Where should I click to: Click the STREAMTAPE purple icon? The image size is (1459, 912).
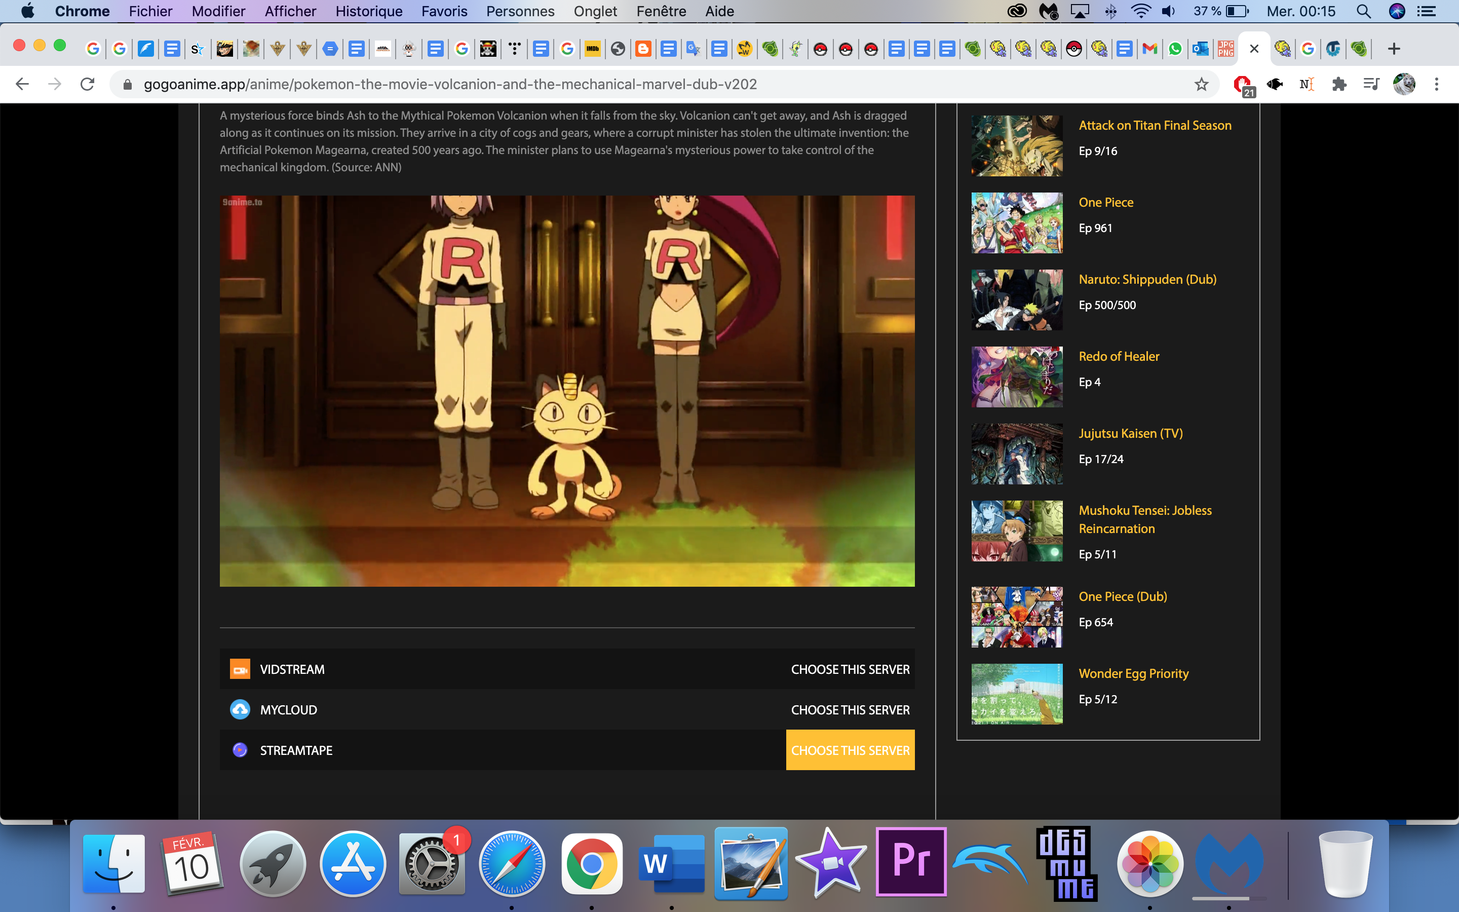240,750
